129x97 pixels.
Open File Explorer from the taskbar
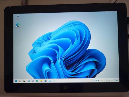(x=41, y=81)
